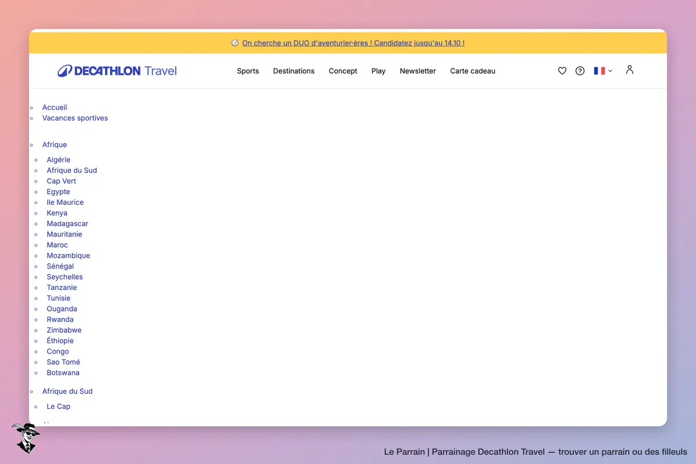The width and height of the screenshot is (696, 464).
Task: Go to the Mozambique link
Action: pos(68,256)
